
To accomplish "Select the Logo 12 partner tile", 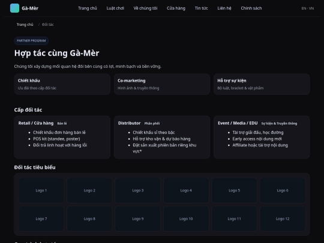I will pyautogui.click(x=283, y=219).
